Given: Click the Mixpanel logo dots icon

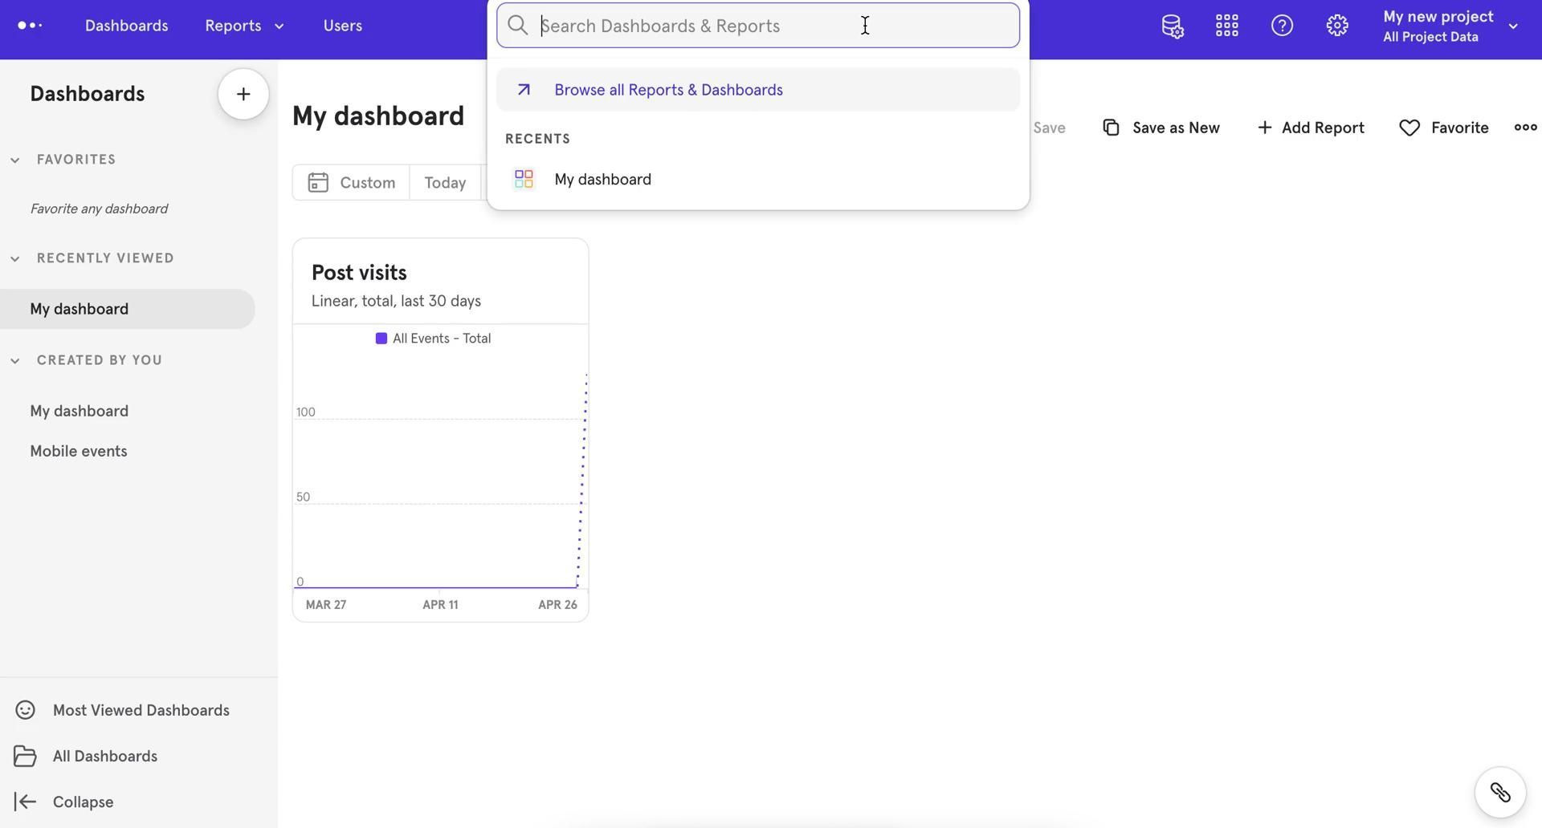Looking at the screenshot, I should pyautogui.click(x=30, y=26).
